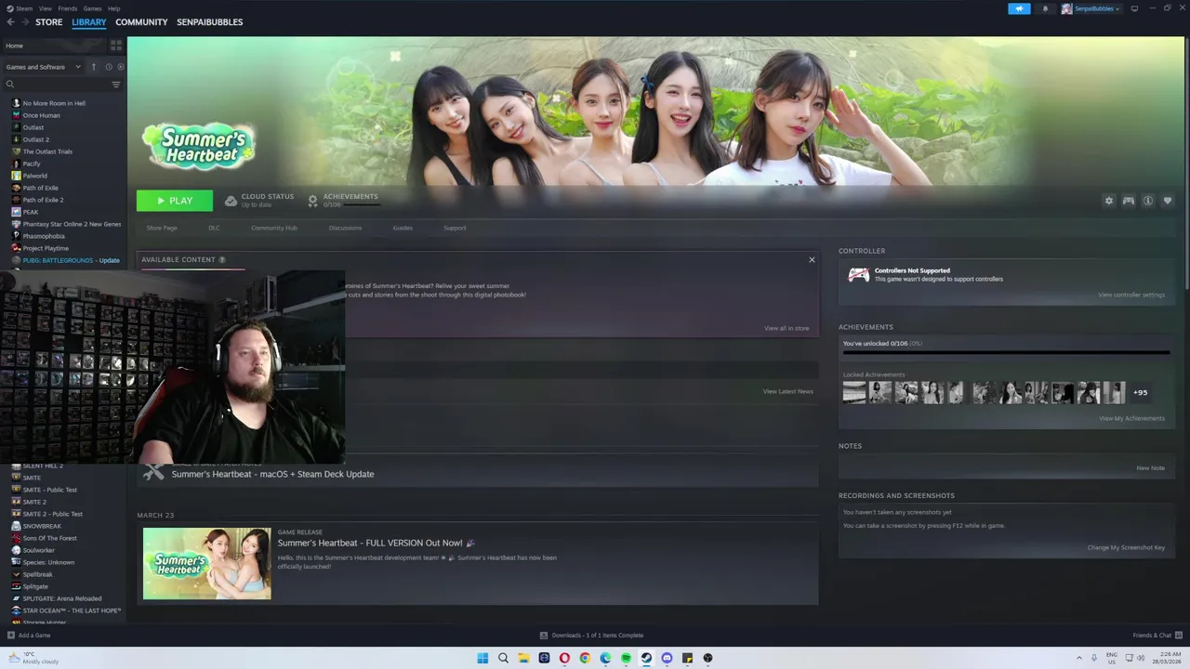Image resolution: width=1190 pixels, height=669 pixels.
Task: Show hidden system tray icons chevron
Action: point(1078,658)
